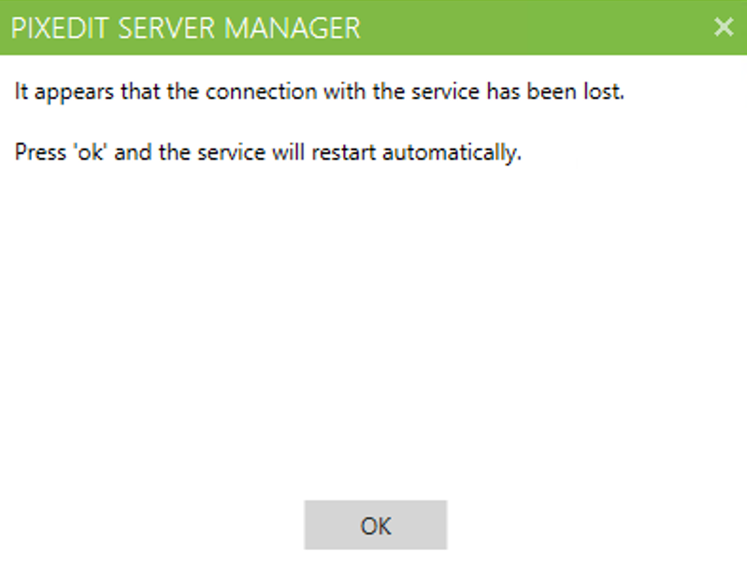This screenshot has width=747, height=565.
Task: Click OK to restart the service
Action: [376, 525]
